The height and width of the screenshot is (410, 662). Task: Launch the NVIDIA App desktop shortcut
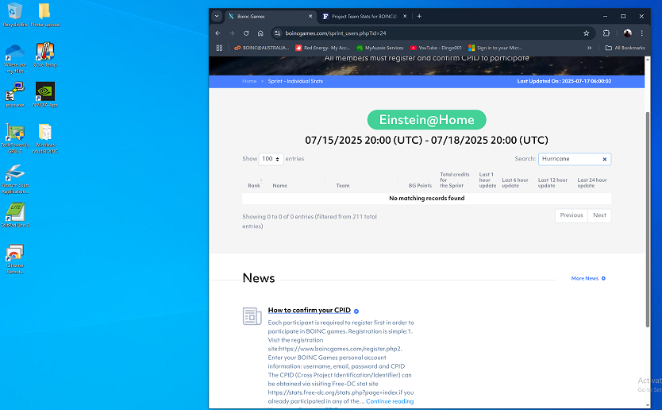point(44,95)
